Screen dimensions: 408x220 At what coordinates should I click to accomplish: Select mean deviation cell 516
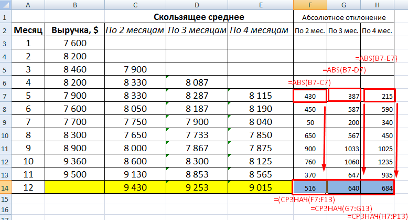click(310, 187)
